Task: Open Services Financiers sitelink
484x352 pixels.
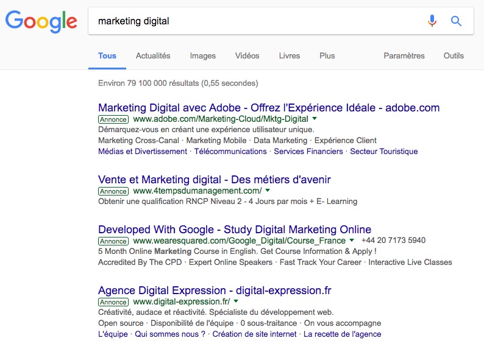Action: (x=308, y=152)
